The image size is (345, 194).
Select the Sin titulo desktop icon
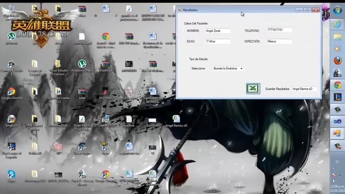(153, 122)
